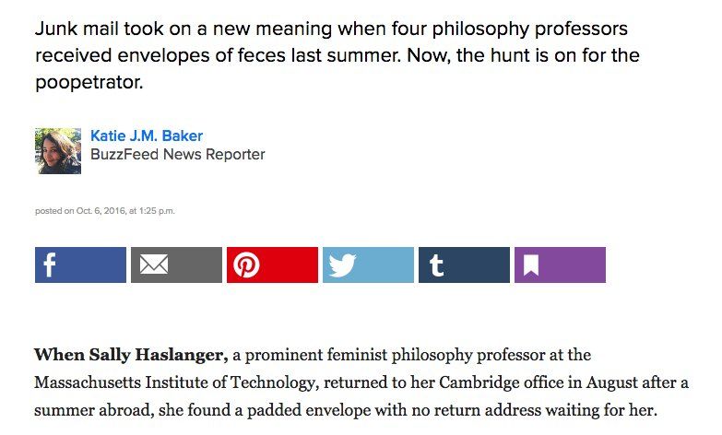
Task: Share the article on Facebook
Action: tap(80, 265)
